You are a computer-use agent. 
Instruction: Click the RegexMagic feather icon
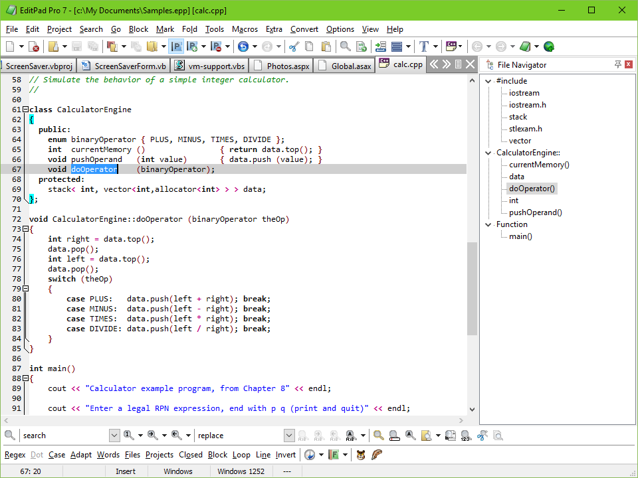click(377, 454)
